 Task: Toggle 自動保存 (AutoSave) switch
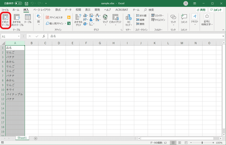[x=18, y=3]
